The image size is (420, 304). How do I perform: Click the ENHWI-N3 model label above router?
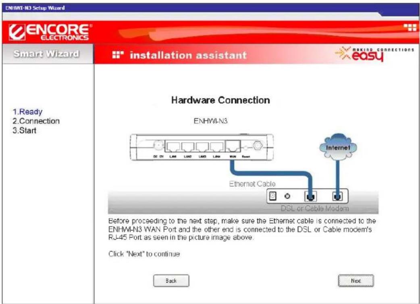[210, 121]
